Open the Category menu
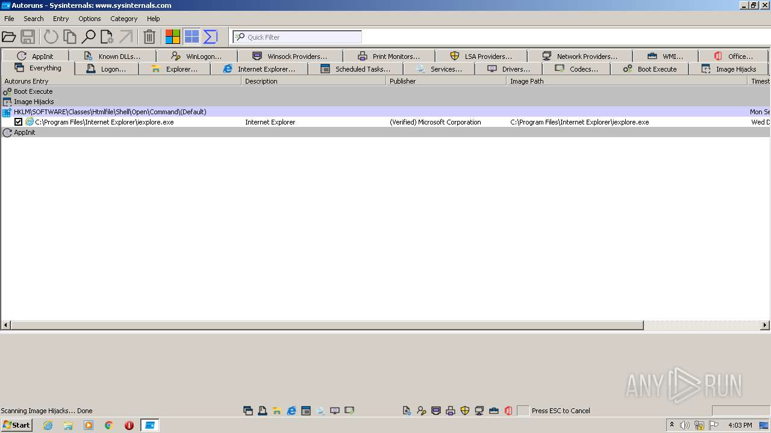This screenshot has height=433, width=771. point(124,19)
